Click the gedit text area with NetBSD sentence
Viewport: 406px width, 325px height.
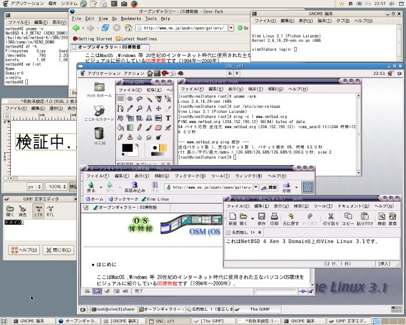(311, 248)
